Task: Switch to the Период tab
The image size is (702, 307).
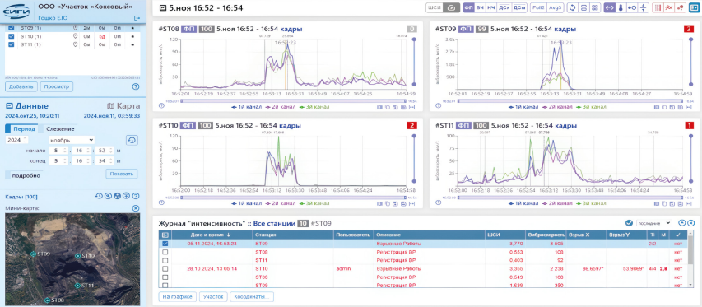Action: click(21, 129)
